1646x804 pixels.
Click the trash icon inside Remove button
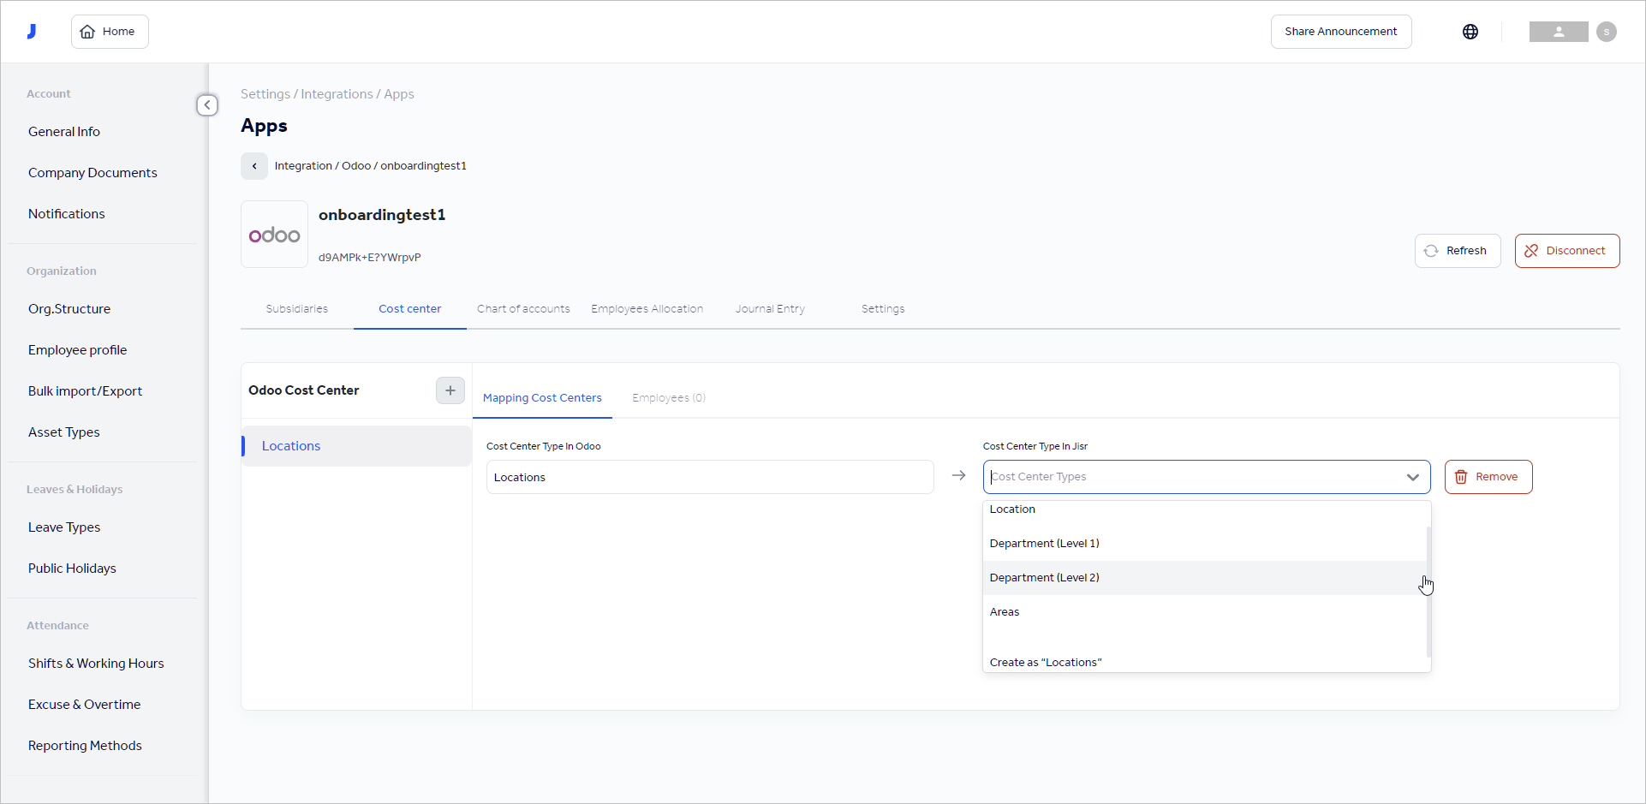pyautogui.click(x=1461, y=477)
